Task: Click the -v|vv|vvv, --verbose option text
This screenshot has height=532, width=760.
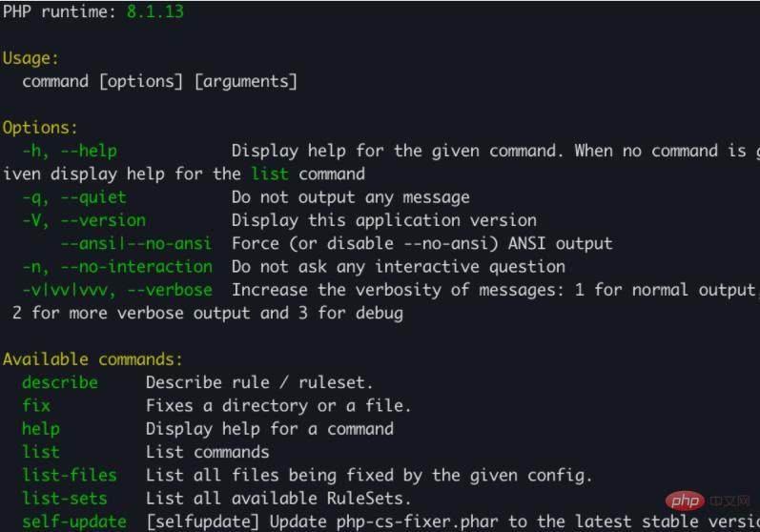Action: coord(117,289)
